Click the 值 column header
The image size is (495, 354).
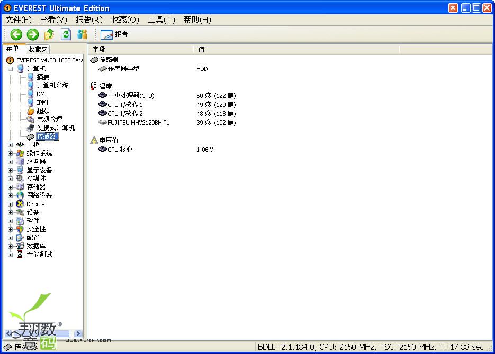(296, 50)
